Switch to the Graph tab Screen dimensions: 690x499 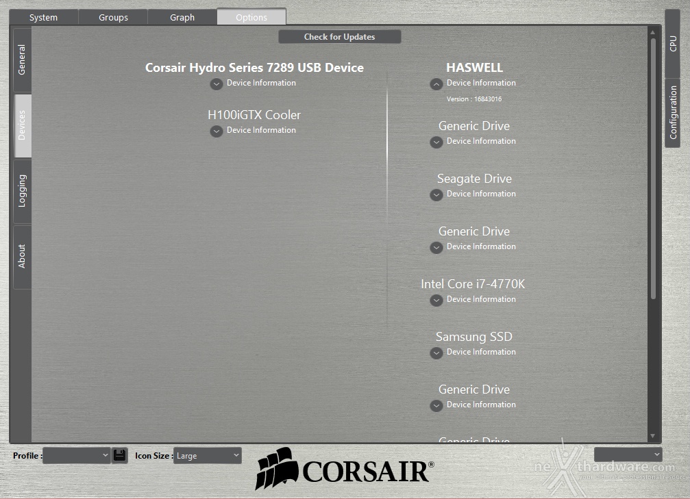[182, 17]
